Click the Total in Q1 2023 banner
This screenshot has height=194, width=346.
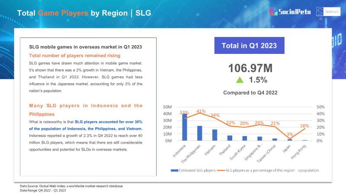(x=250, y=46)
